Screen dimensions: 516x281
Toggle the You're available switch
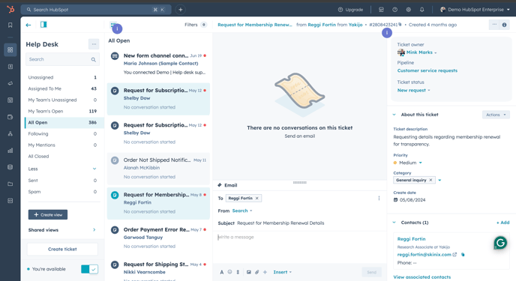click(x=89, y=269)
